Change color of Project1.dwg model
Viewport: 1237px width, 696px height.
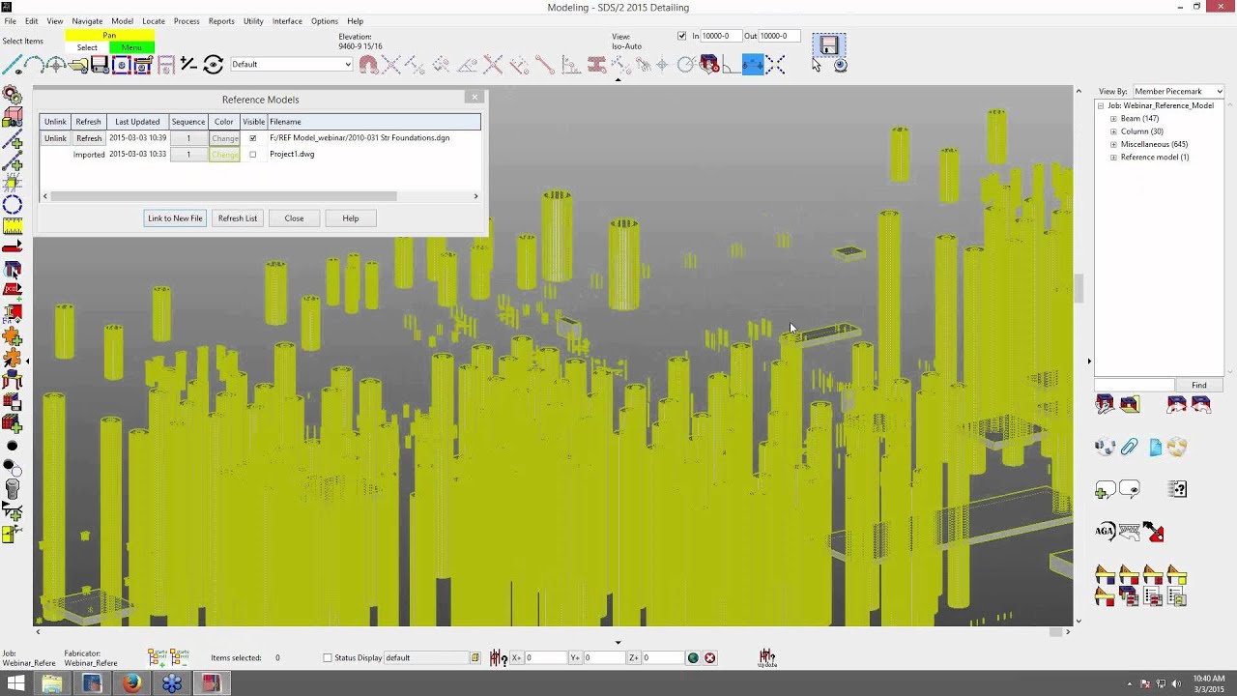click(x=224, y=155)
